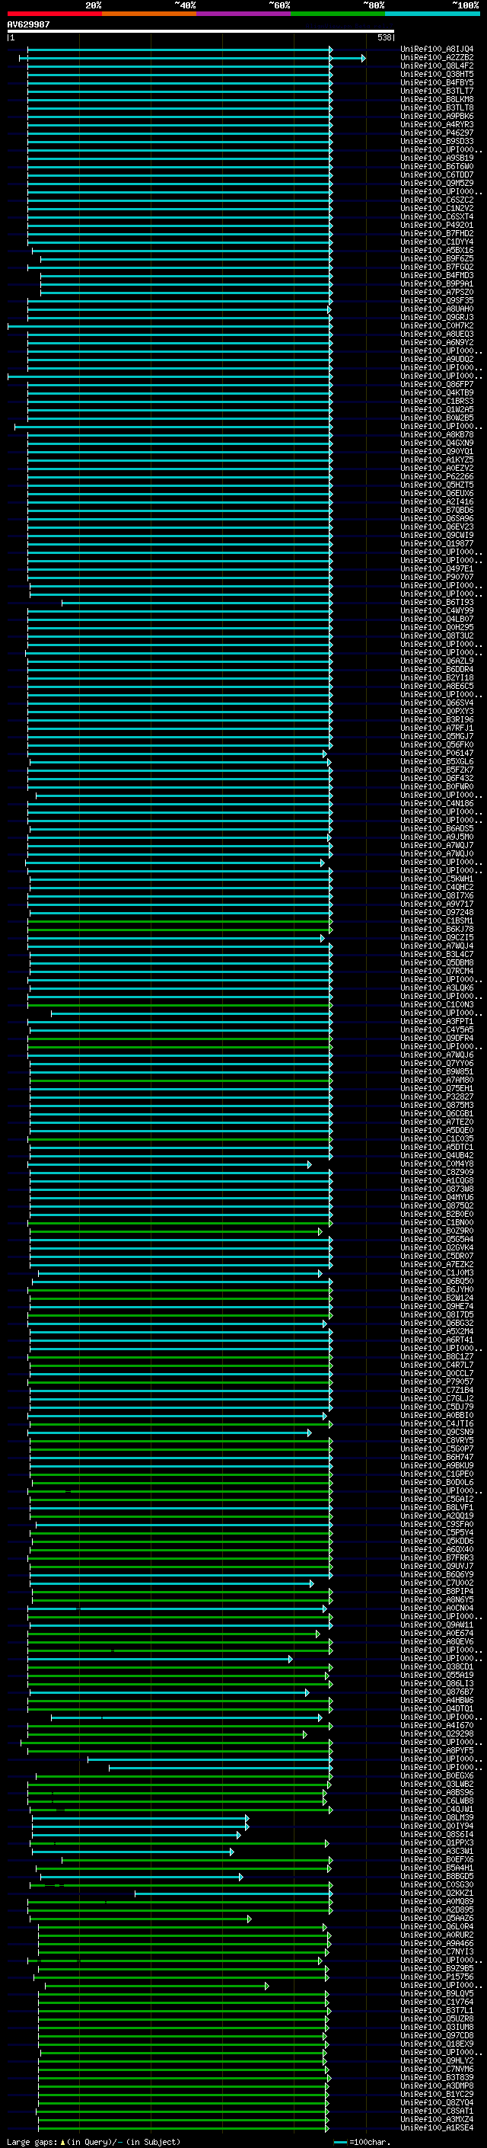Open the UniRef100_A2ZZB2 entry
The height and width of the screenshot is (2148, 487).
437,58
